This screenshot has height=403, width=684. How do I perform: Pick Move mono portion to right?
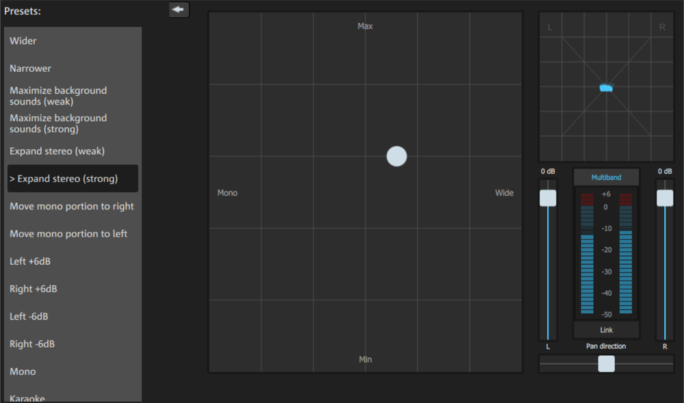pos(72,207)
